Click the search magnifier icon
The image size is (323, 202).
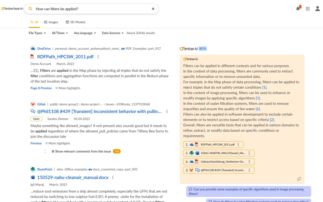click(30, 9)
